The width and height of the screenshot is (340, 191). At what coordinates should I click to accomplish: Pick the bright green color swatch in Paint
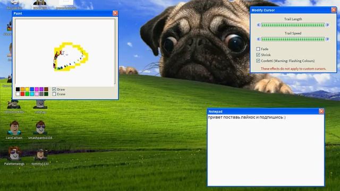[x=27, y=94]
